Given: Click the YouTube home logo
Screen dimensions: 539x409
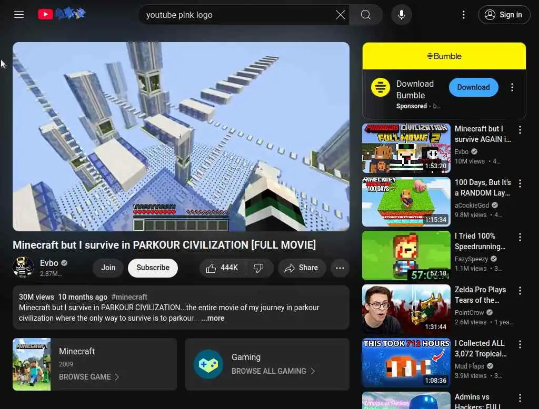Looking at the screenshot, I should tap(62, 14).
